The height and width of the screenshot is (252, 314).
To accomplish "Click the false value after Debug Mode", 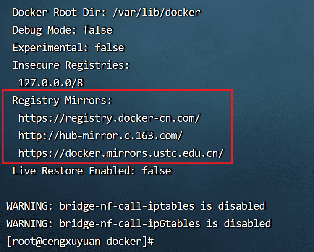I will click(x=97, y=30).
